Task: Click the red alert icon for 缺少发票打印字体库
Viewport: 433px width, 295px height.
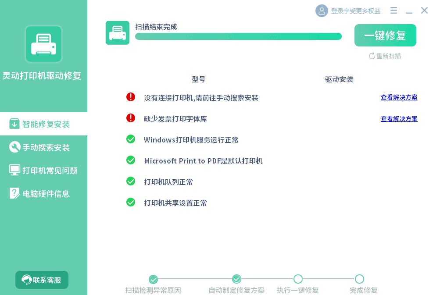Action: 130,118
